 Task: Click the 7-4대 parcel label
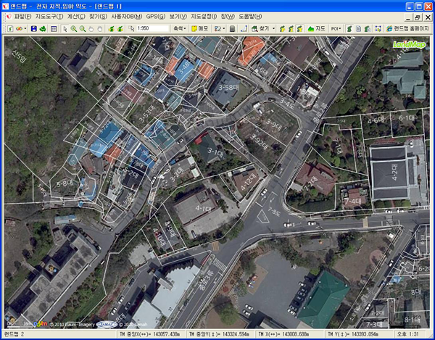(x=352, y=201)
